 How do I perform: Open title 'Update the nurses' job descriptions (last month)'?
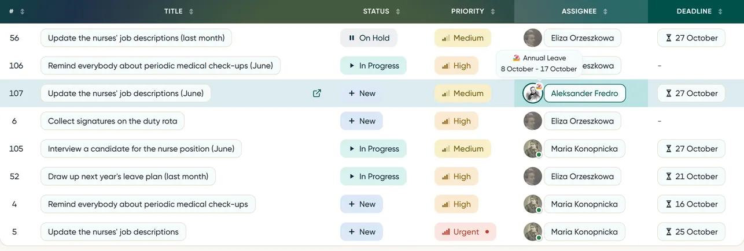pyautogui.click(x=137, y=38)
